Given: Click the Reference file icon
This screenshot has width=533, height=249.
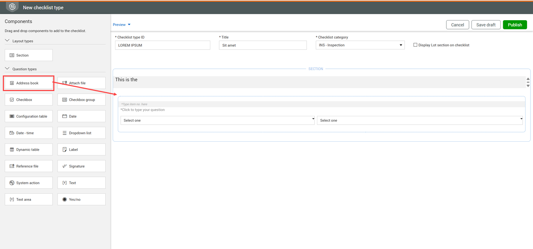Looking at the screenshot, I should pyautogui.click(x=12, y=166).
